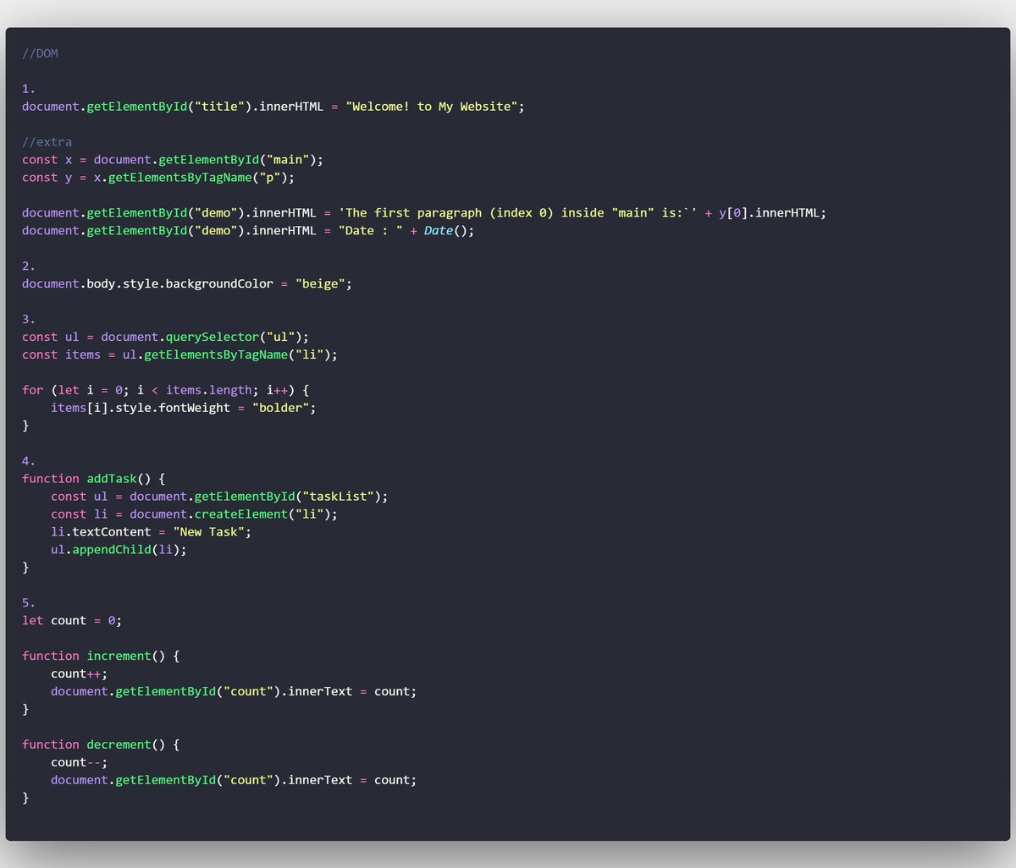Click the createElement("li") line
The image size is (1016, 868).
194,514
